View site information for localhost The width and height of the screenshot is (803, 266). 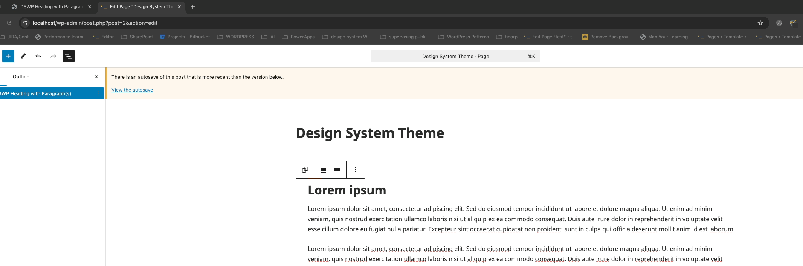[x=25, y=23]
